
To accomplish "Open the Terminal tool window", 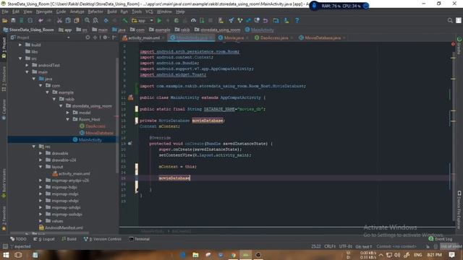I will pyautogui.click(x=140, y=239).
